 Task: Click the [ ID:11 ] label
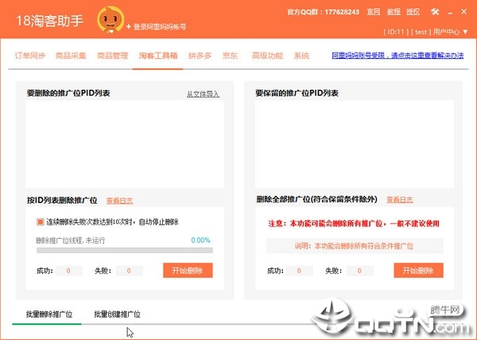396,32
